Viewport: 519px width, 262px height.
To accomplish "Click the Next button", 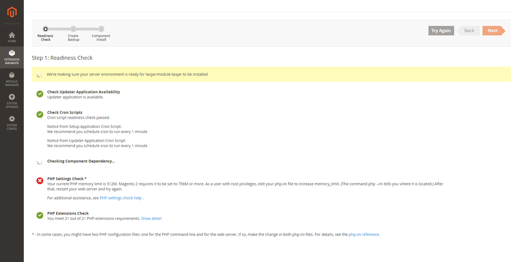I will coord(494,31).
